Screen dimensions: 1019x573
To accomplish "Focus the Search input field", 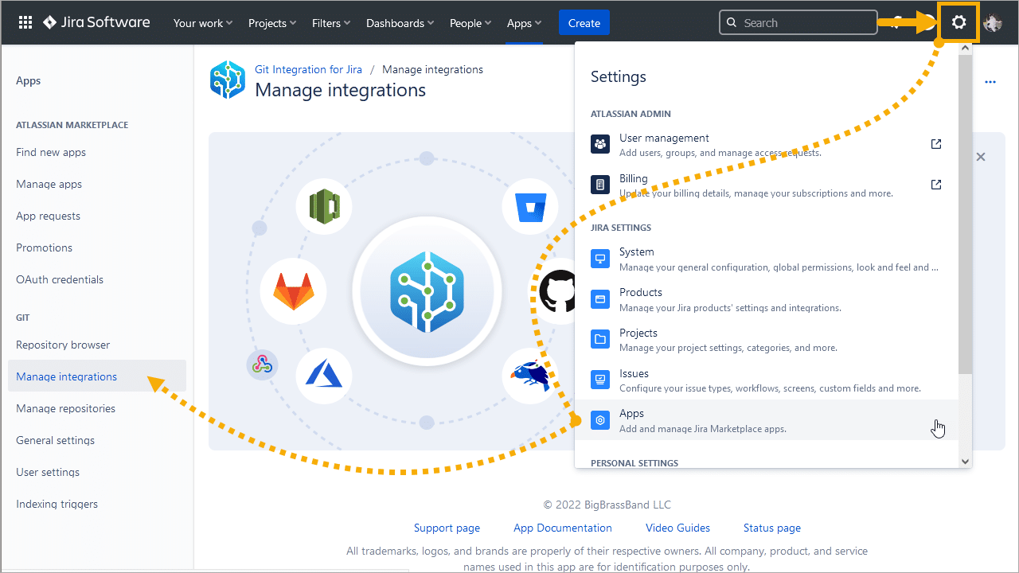I will pos(798,23).
